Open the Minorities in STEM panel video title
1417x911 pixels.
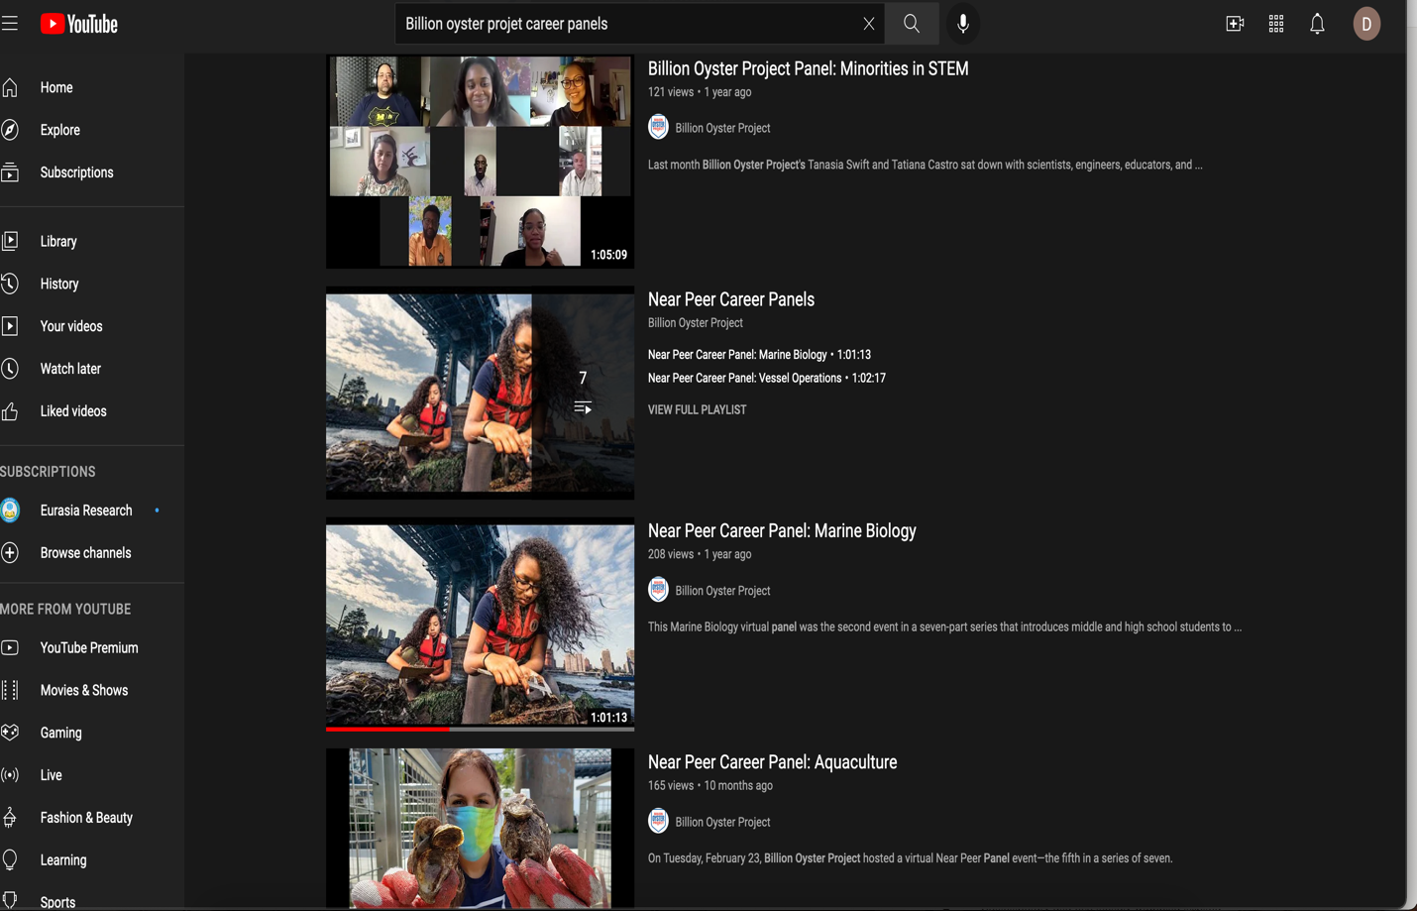(809, 68)
